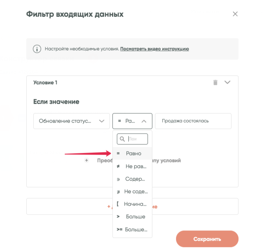Click the plus icon beside the group conversion text
Screen dimensions: 264x250
87,161
